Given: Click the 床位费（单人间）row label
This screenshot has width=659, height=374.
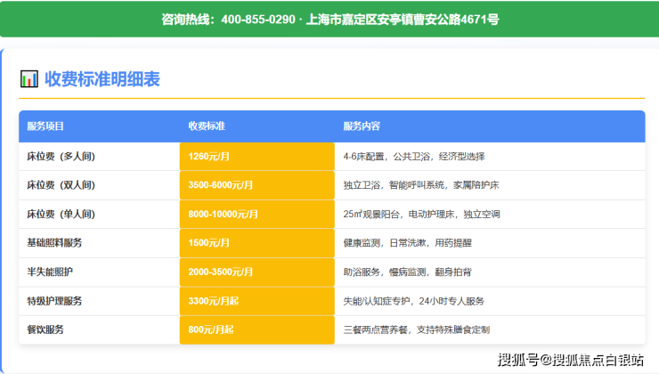Looking at the screenshot, I should 61,215.
